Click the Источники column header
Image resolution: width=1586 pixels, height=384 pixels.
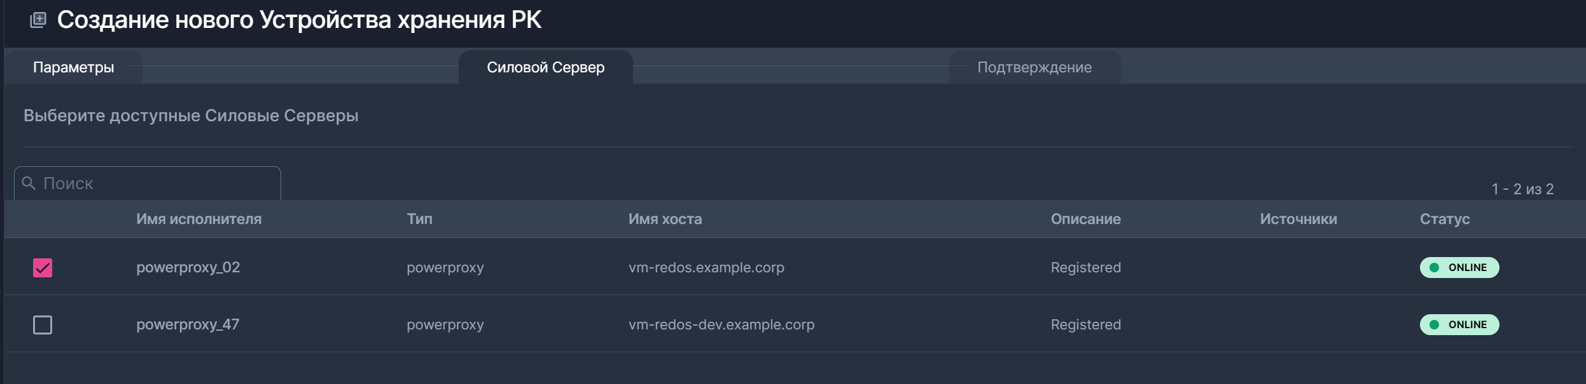click(1298, 219)
